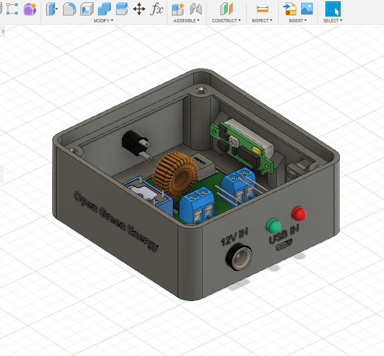Open the INSERT dropdown menu
The height and width of the screenshot is (356, 384).
(x=297, y=21)
